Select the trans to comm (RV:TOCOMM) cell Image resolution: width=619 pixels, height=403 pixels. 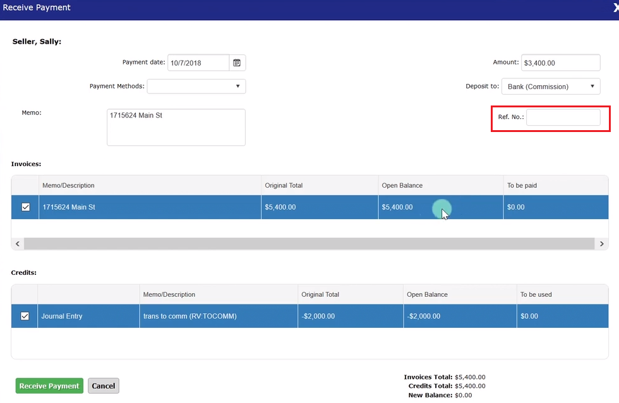tap(218, 316)
